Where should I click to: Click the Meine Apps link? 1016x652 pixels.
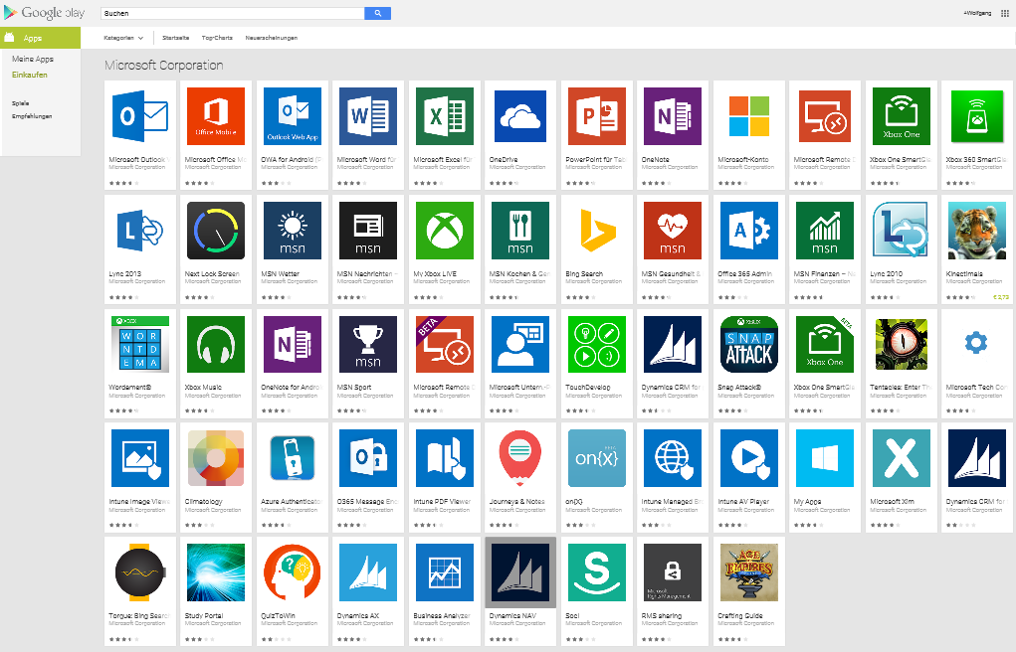coord(32,60)
